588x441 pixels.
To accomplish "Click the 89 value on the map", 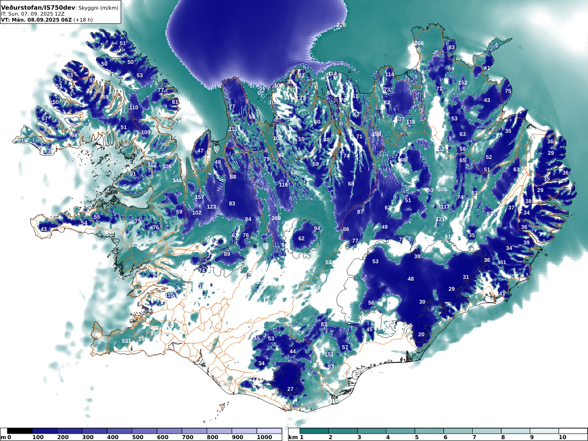I will (227, 254).
